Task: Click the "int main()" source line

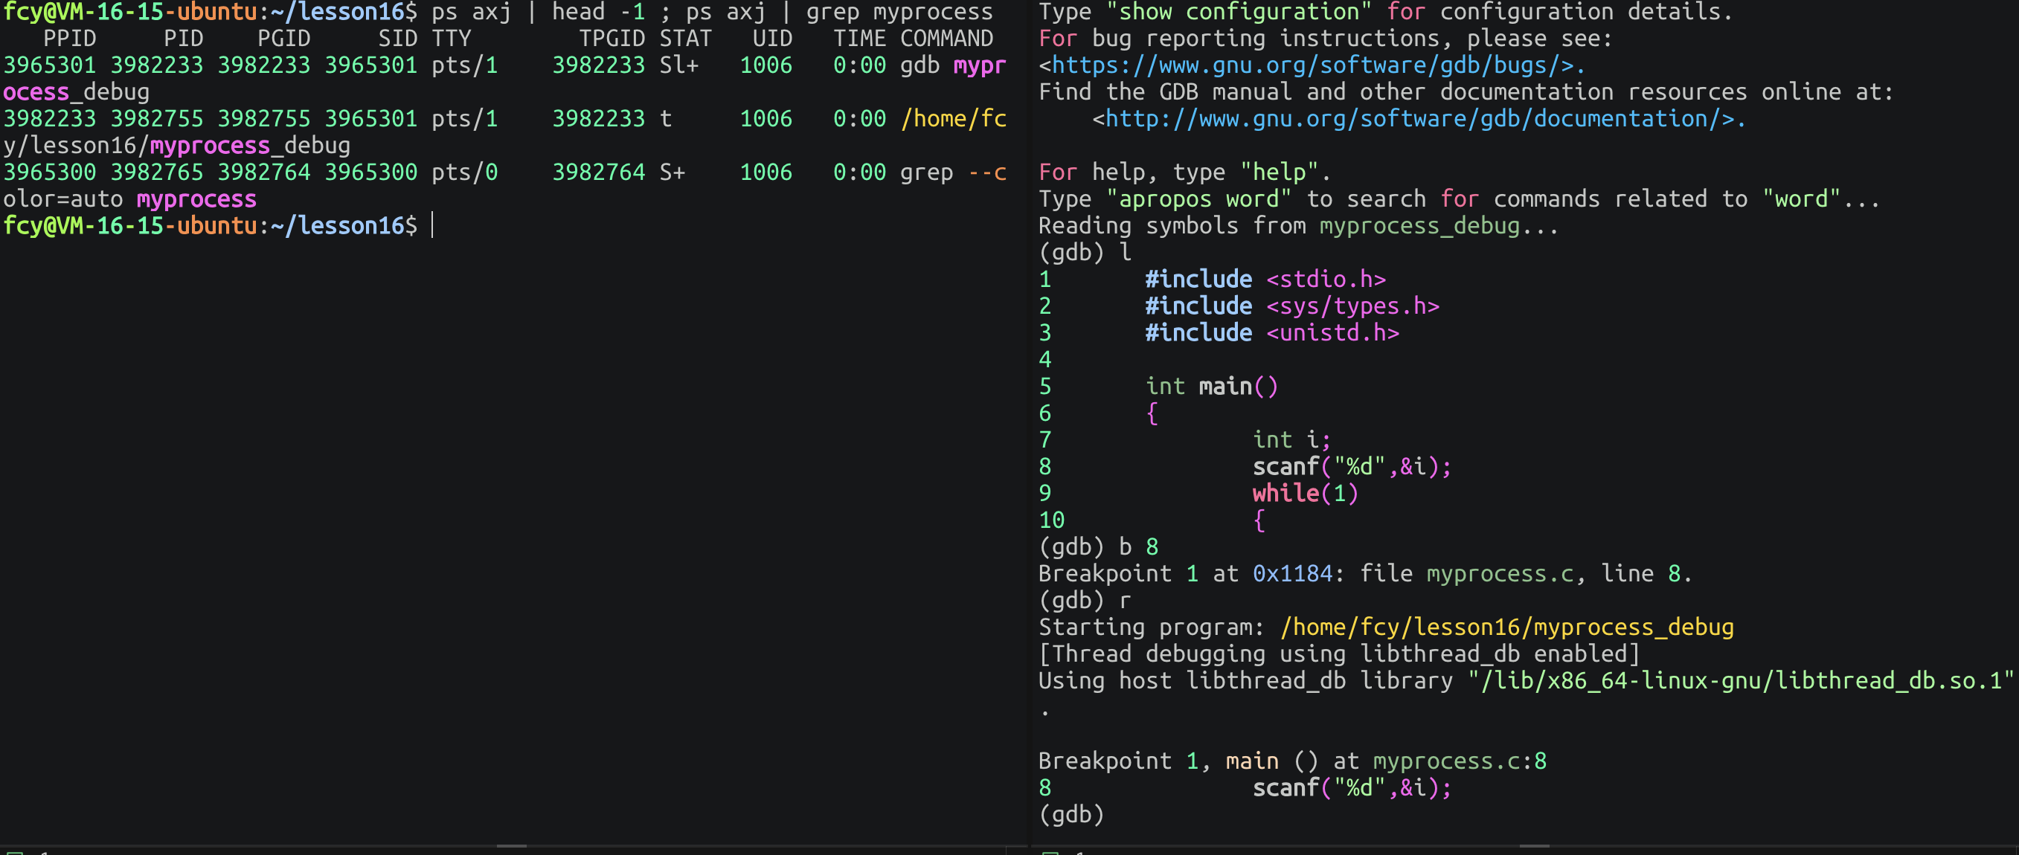Action: [x=1211, y=387]
